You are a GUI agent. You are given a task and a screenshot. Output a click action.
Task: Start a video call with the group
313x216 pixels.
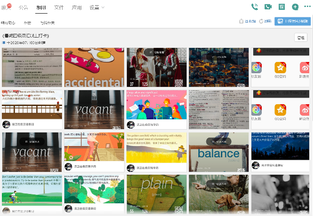[268, 7]
